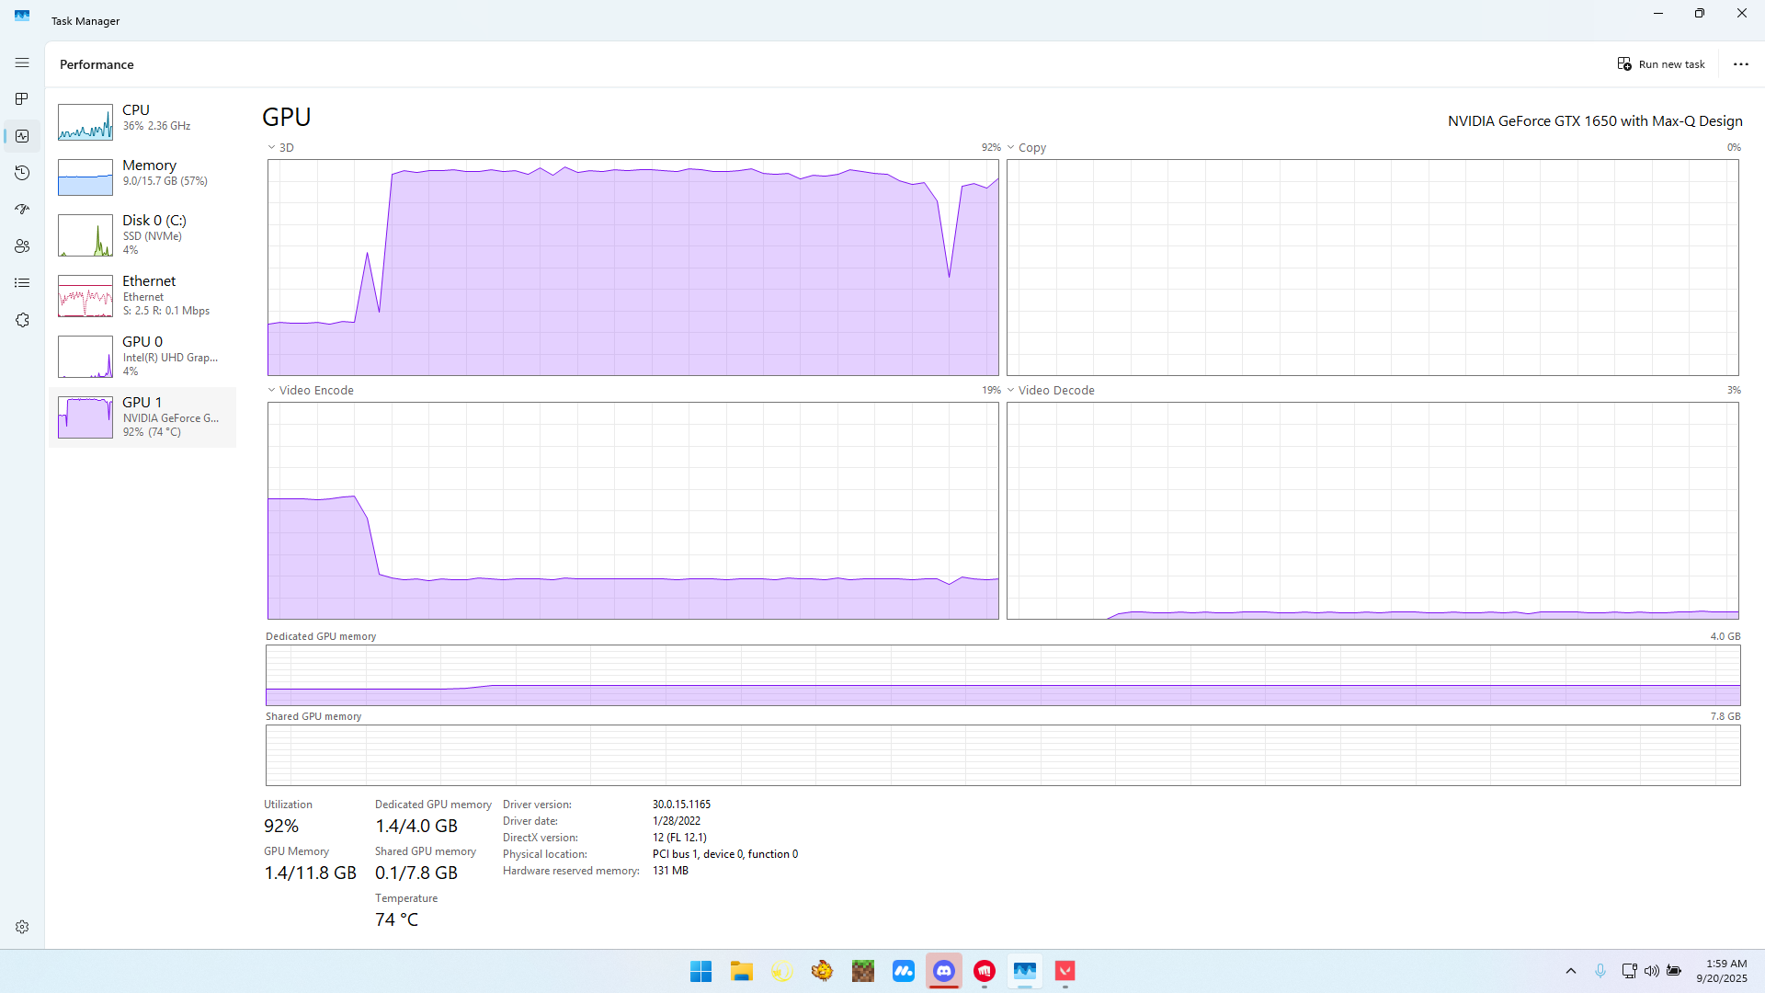Viewport: 1765px width, 993px height.
Task: Show hidden system tray icons
Action: (x=1570, y=971)
